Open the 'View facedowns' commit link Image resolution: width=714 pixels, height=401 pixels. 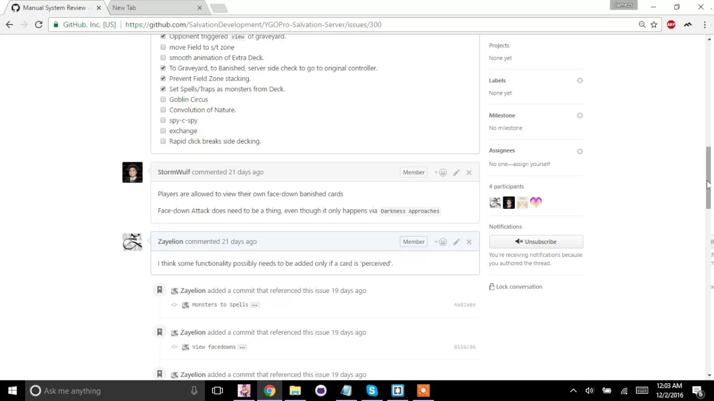pos(214,347)
